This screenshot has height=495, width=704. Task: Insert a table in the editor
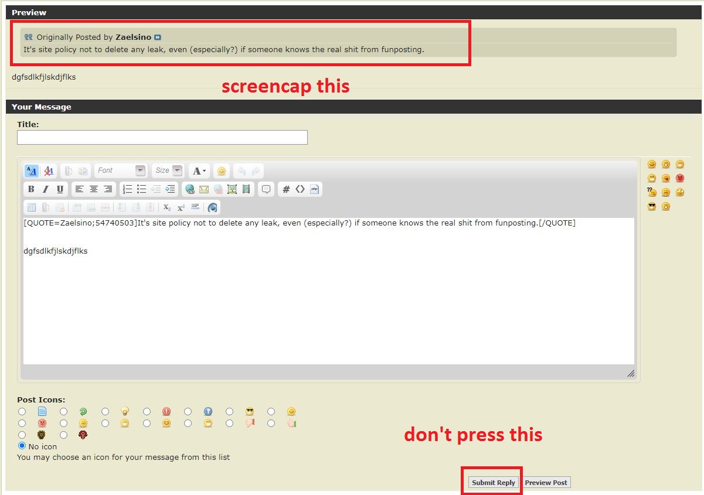[32, 207]
